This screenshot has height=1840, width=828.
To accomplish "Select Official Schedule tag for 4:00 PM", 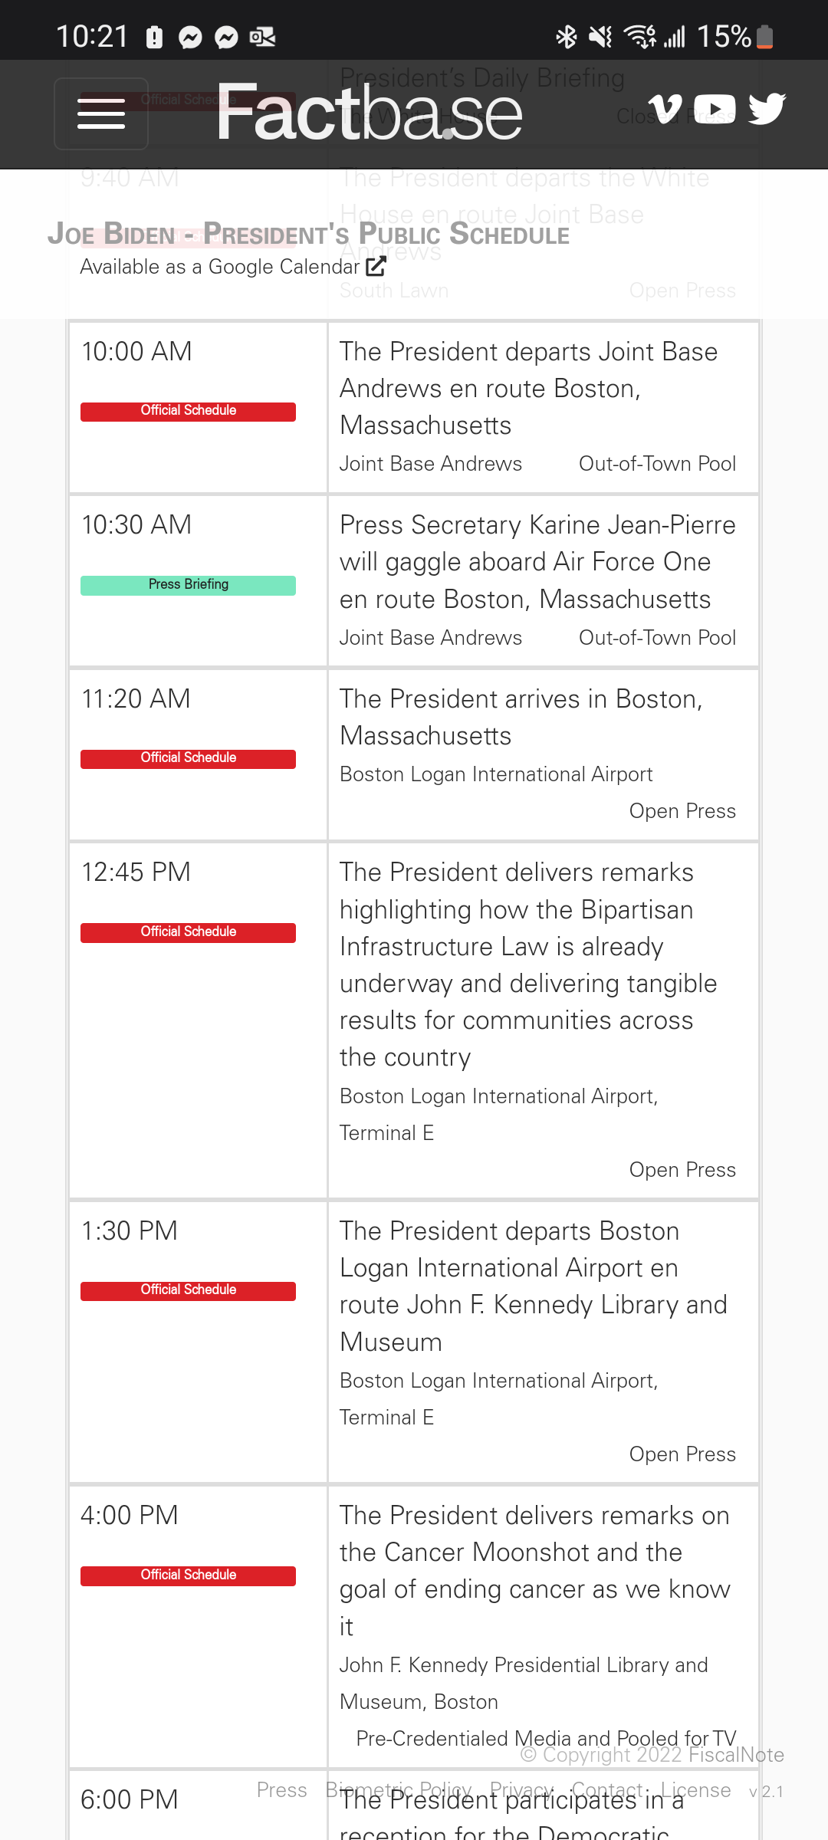I will tap(188, 1575).
